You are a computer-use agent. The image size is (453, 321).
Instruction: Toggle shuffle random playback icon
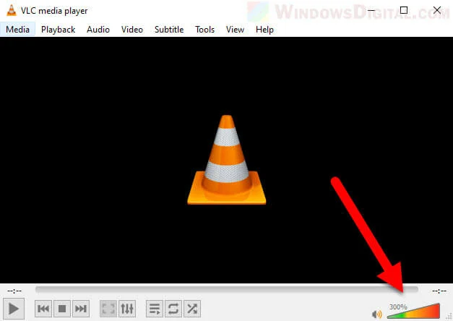pyautogui.click(x=192, y=309)
